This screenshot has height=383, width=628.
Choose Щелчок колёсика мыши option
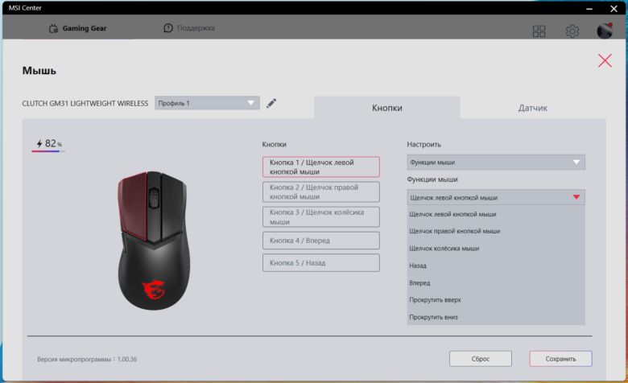pos(496,248)
